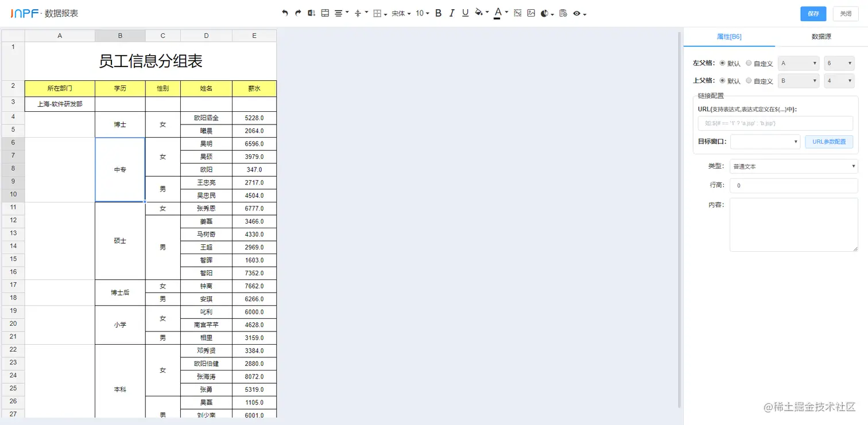Viewport: 868px width, 425px height.
Task: Select the 硕士 cell
Action: (120, 241)
